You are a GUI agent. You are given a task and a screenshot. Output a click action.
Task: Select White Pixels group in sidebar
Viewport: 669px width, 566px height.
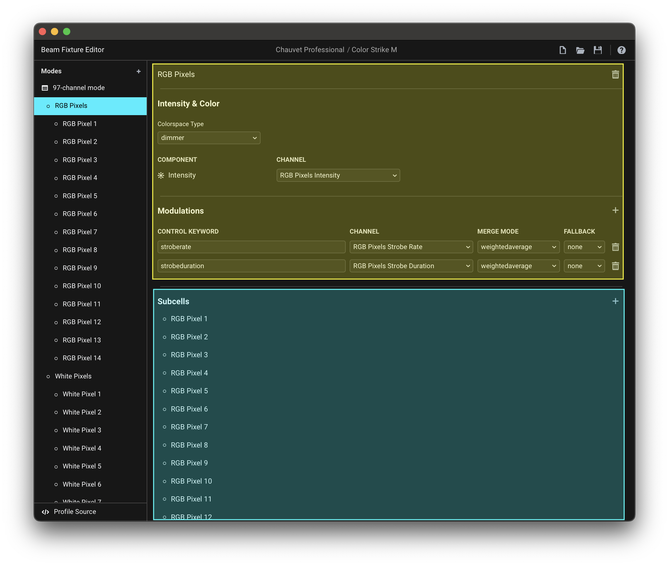[91, 376]
